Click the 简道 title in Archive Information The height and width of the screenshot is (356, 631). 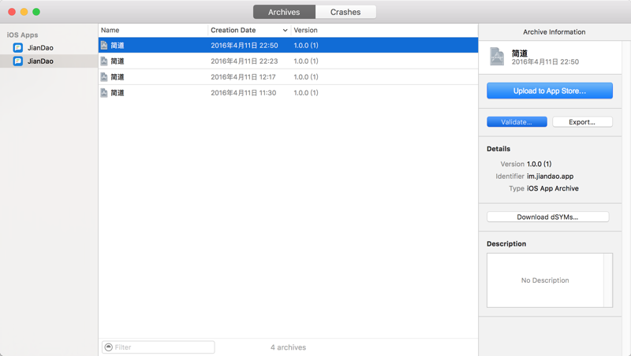[520, 53]
